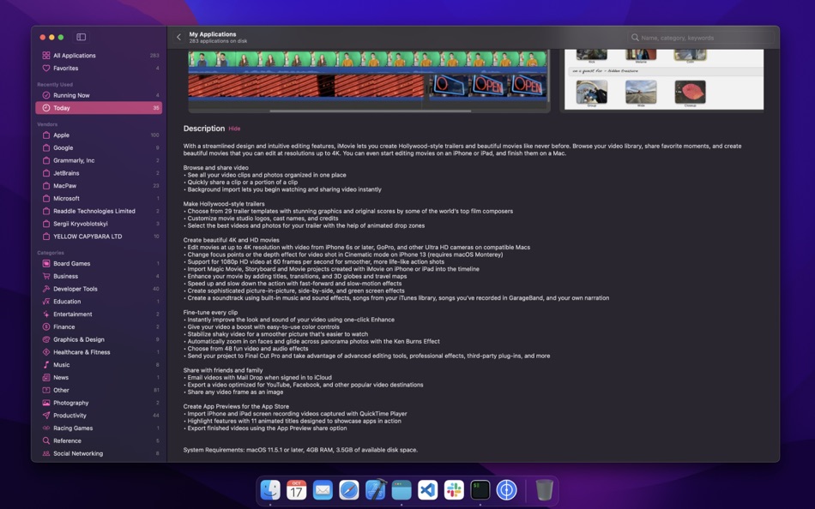Open Terminal from the Dock
The height and width of the screenshot is (509, 815).
click(x=480, y=490)
